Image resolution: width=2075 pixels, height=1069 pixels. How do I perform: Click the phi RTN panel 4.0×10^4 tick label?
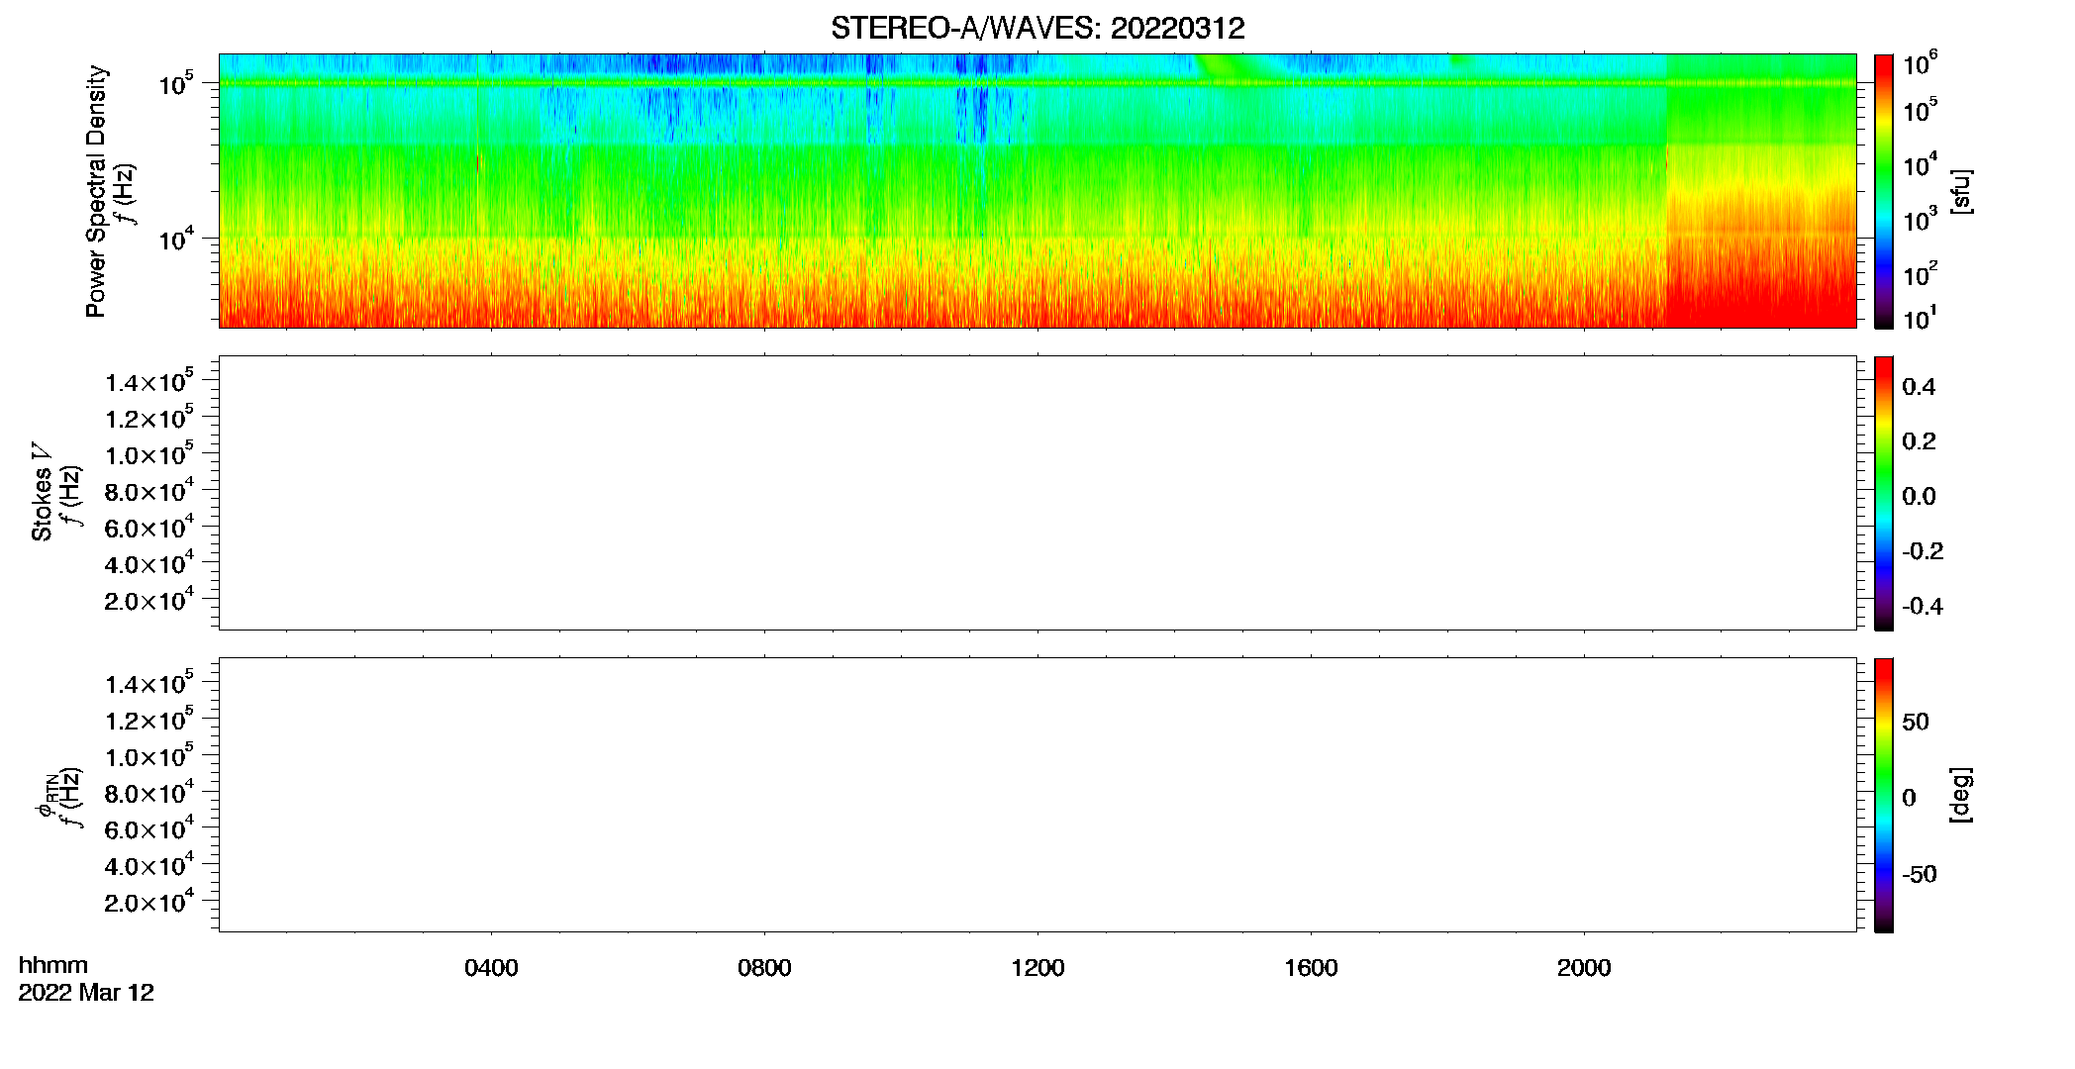(x=149, y=864)
